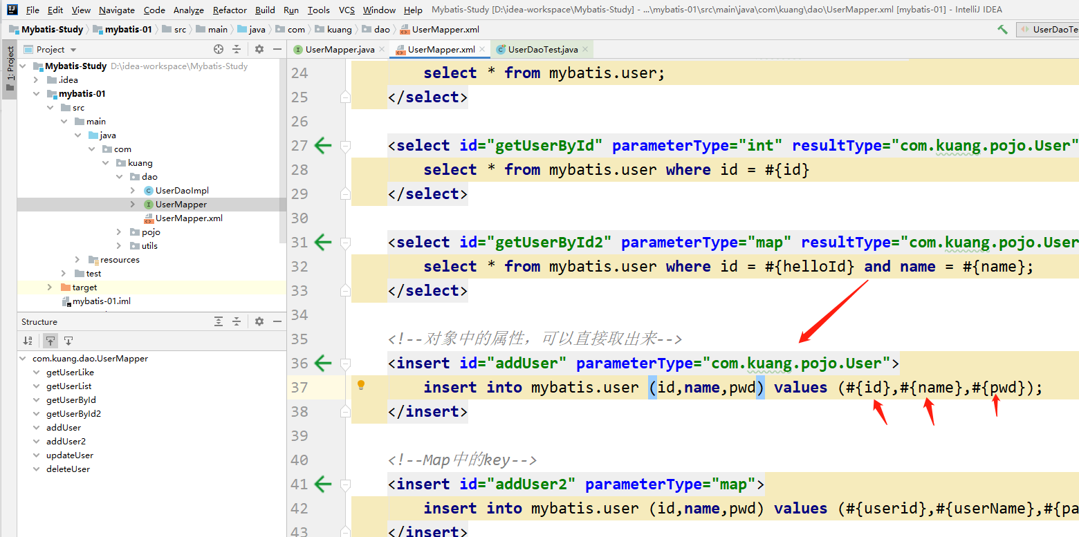Click the locate-in-project target icon in Project panel

click(219, 49)
